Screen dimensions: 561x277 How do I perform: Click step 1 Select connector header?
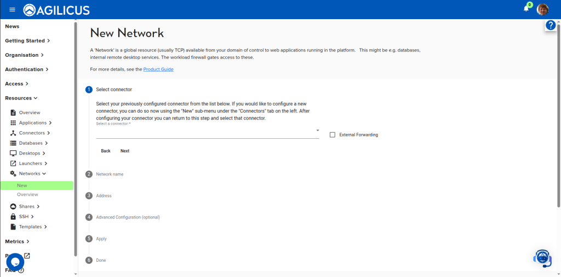pos(109,90)
